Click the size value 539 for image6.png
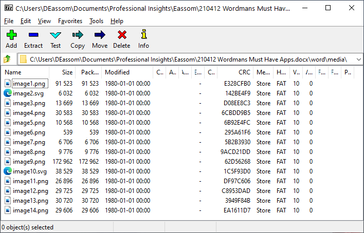The width and height of the screenshot is (364, 233). pos(68,132)
